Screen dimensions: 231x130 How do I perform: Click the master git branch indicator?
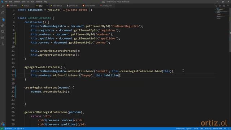(8, 129)
